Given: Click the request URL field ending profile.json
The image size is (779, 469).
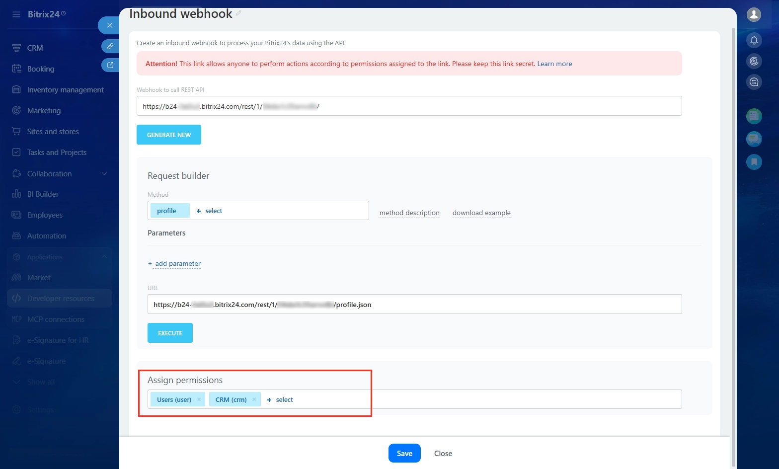Looking at the screenshot, I should coord(414,304).
